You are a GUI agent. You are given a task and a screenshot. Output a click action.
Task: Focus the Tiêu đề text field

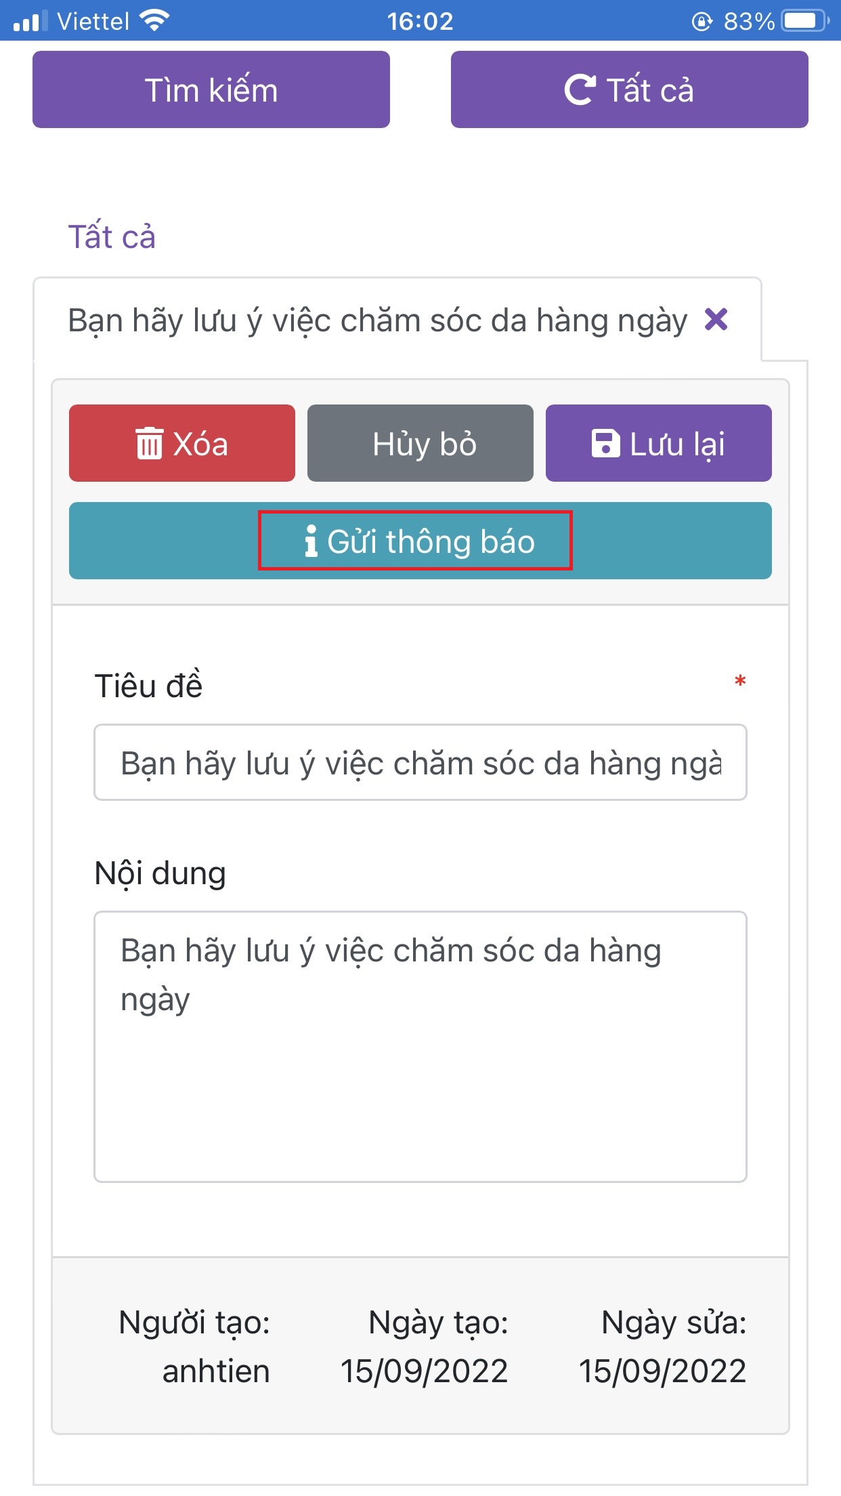click(x=420, y=762)
